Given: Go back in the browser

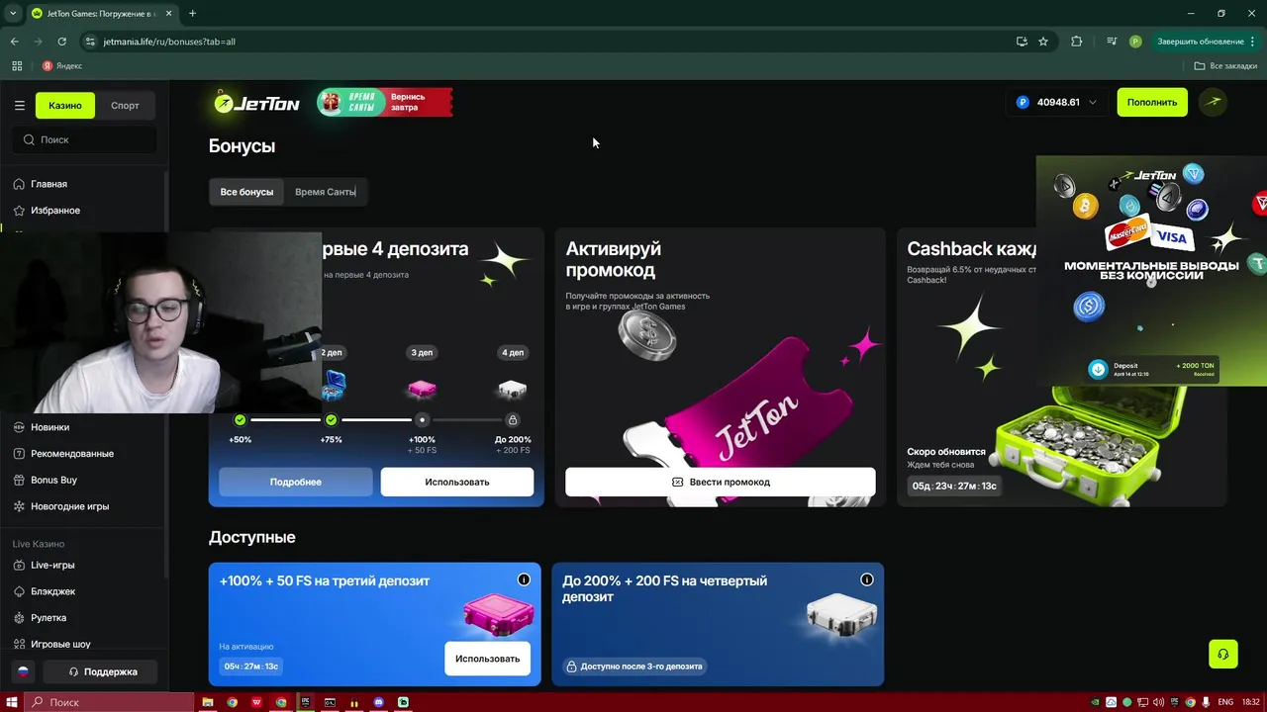Looking at the screenshot, I should pos(14,42).
